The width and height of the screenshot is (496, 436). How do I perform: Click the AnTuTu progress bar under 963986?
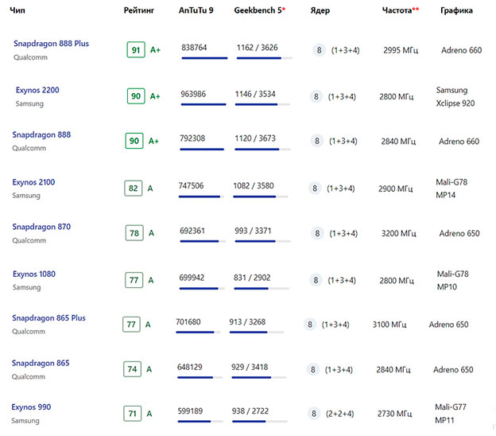click(x=203, y=104)
